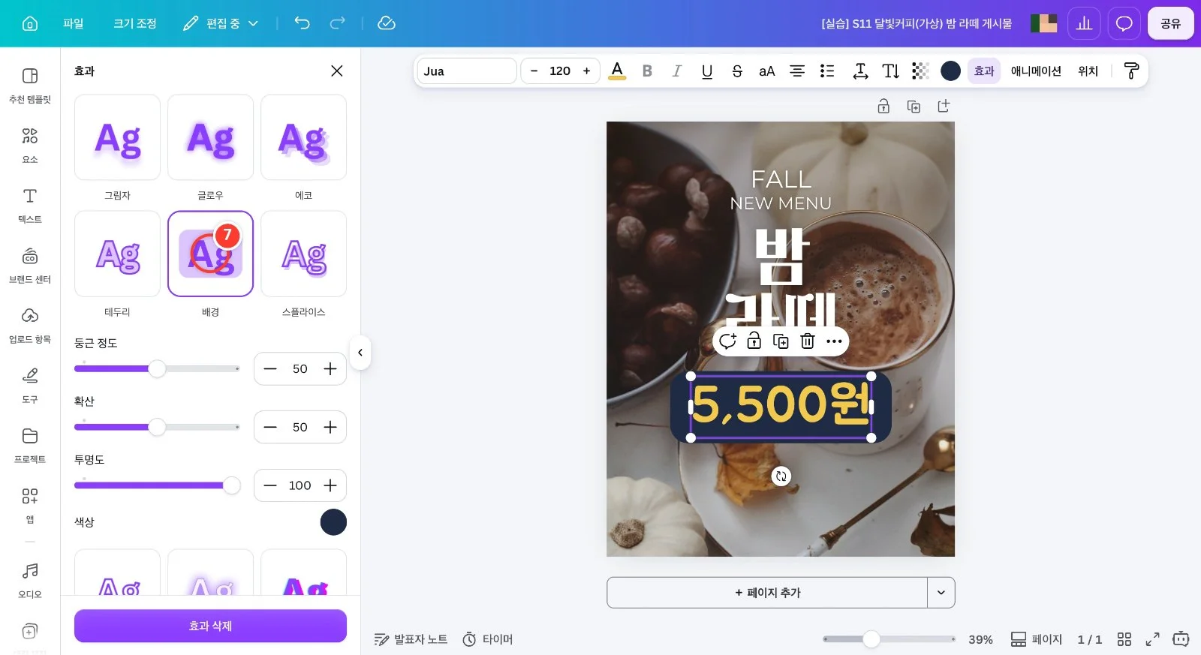The height and width of the screenshot is (655, 1201).
Task: Open the 도구 tools panel
Action: [30, 385]
